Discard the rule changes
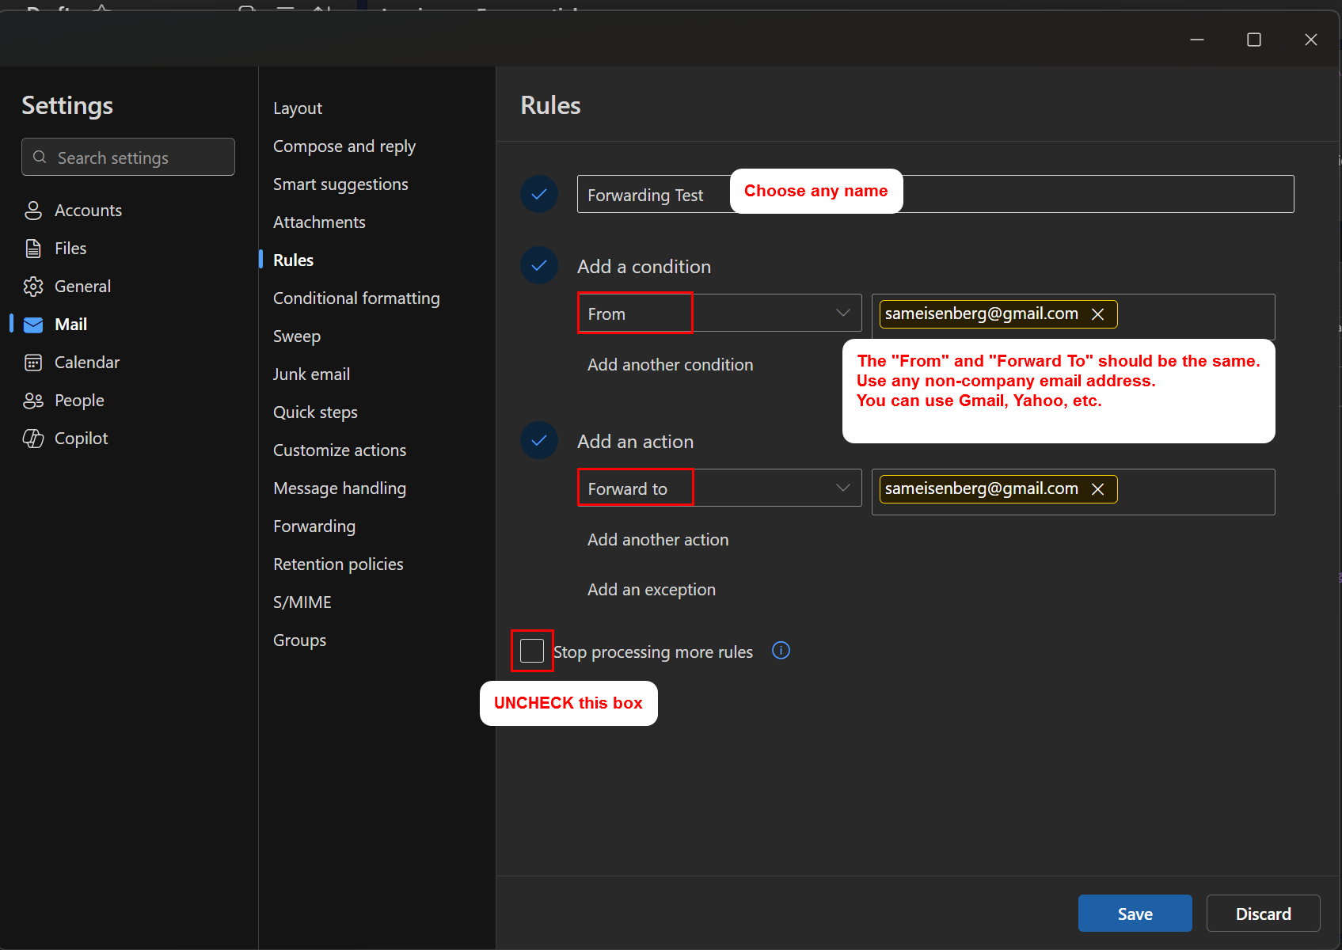The height and width of the screenshot is (950, 1342). [1263, 914]
